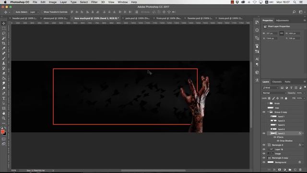This screenshot has width=307, height=173.
Task: Switch to the Paths tab
Action: click(287, 82)
